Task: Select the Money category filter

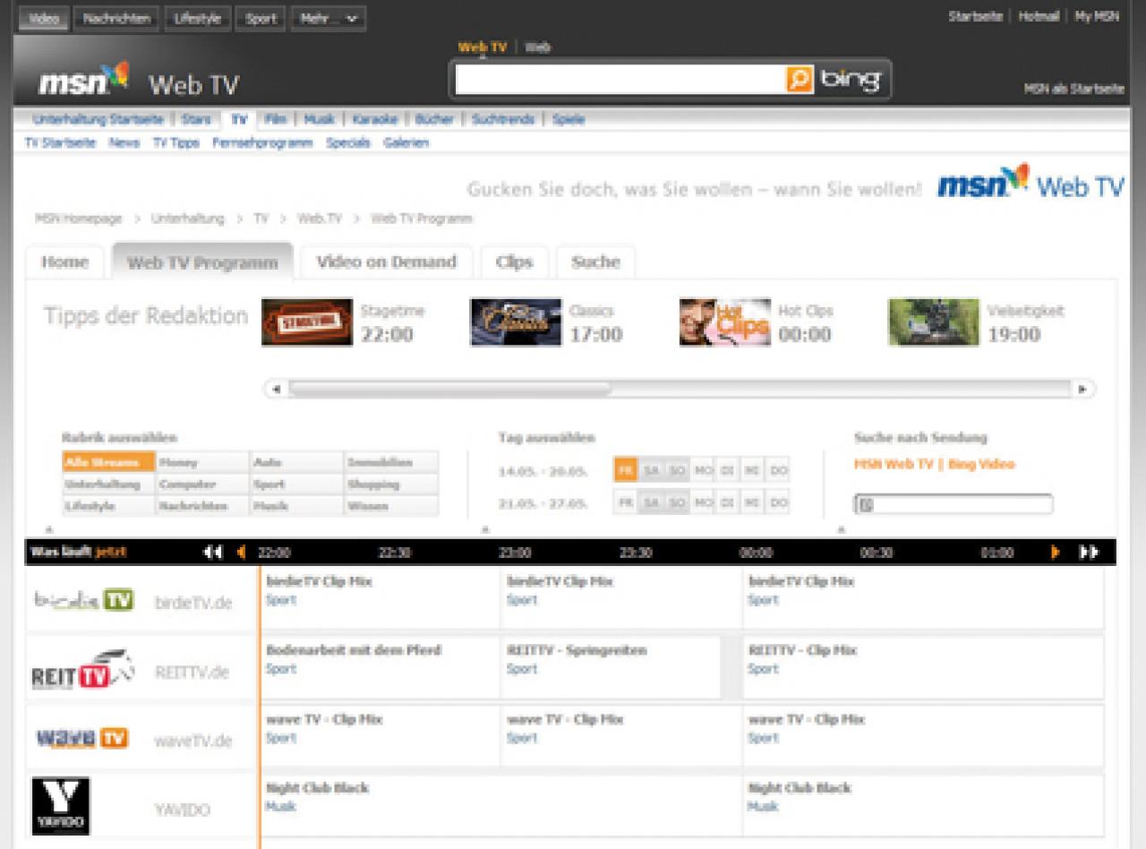Action: pos(202,463)
